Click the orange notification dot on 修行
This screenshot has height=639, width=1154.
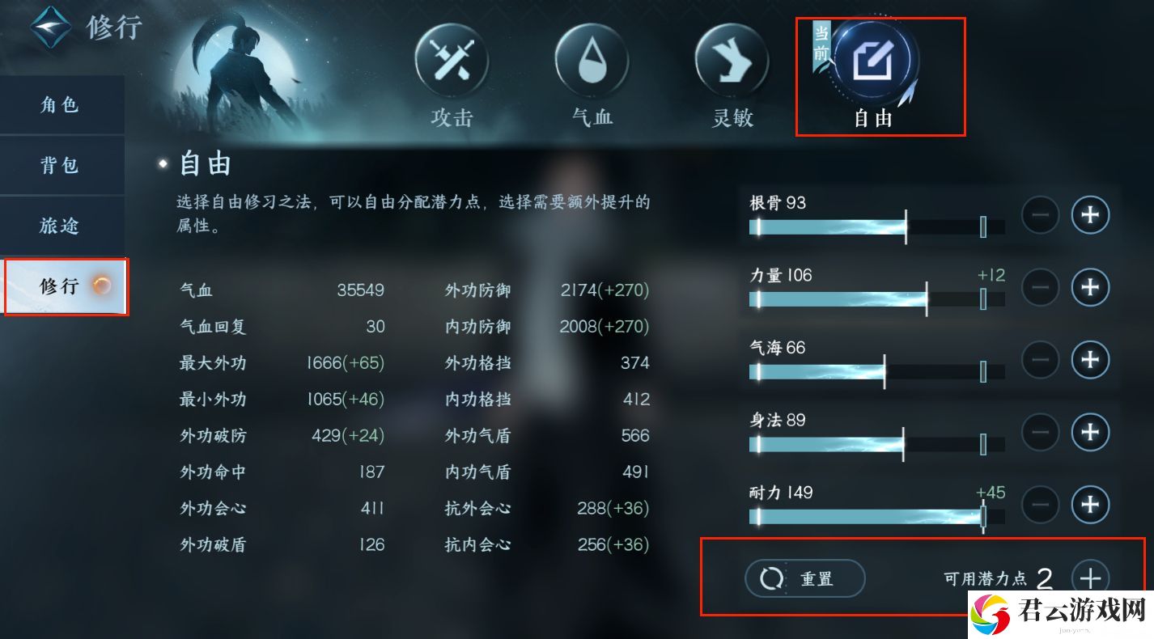(x=102, y=285)
